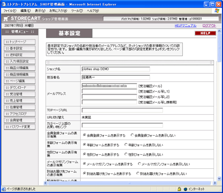223x193 pixels.
Task: Open the HELPマニュアル link
Action: point(185,26)
